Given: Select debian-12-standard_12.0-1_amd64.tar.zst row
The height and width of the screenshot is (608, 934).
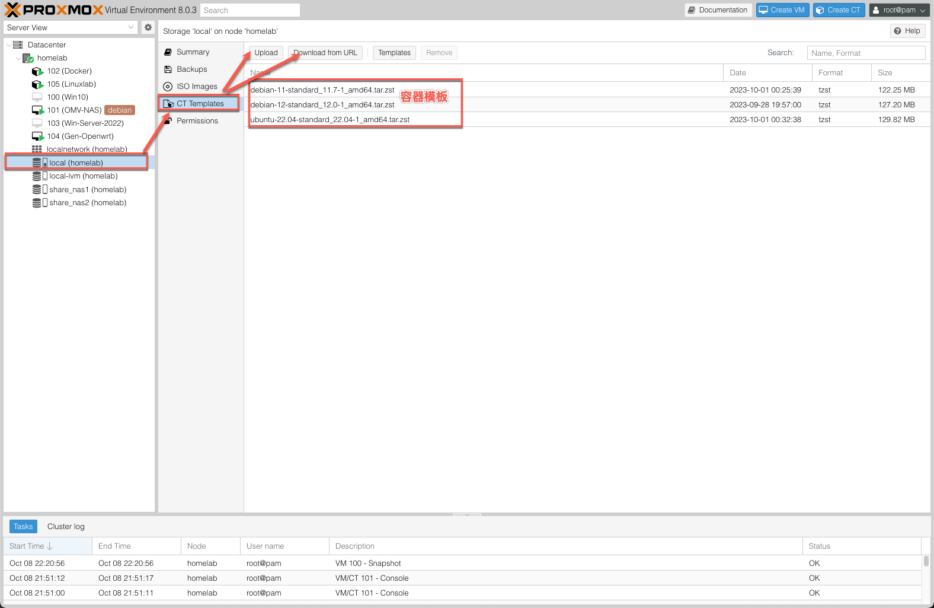Looking at the screenshot, I should tap(587, 105).
